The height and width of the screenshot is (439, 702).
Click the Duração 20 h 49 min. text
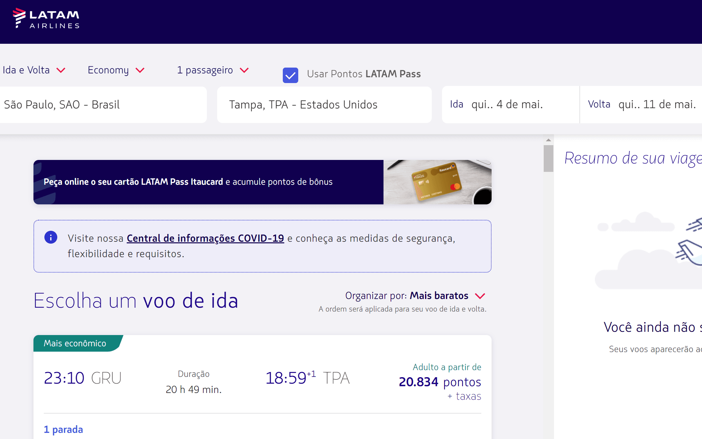point(194,382)
